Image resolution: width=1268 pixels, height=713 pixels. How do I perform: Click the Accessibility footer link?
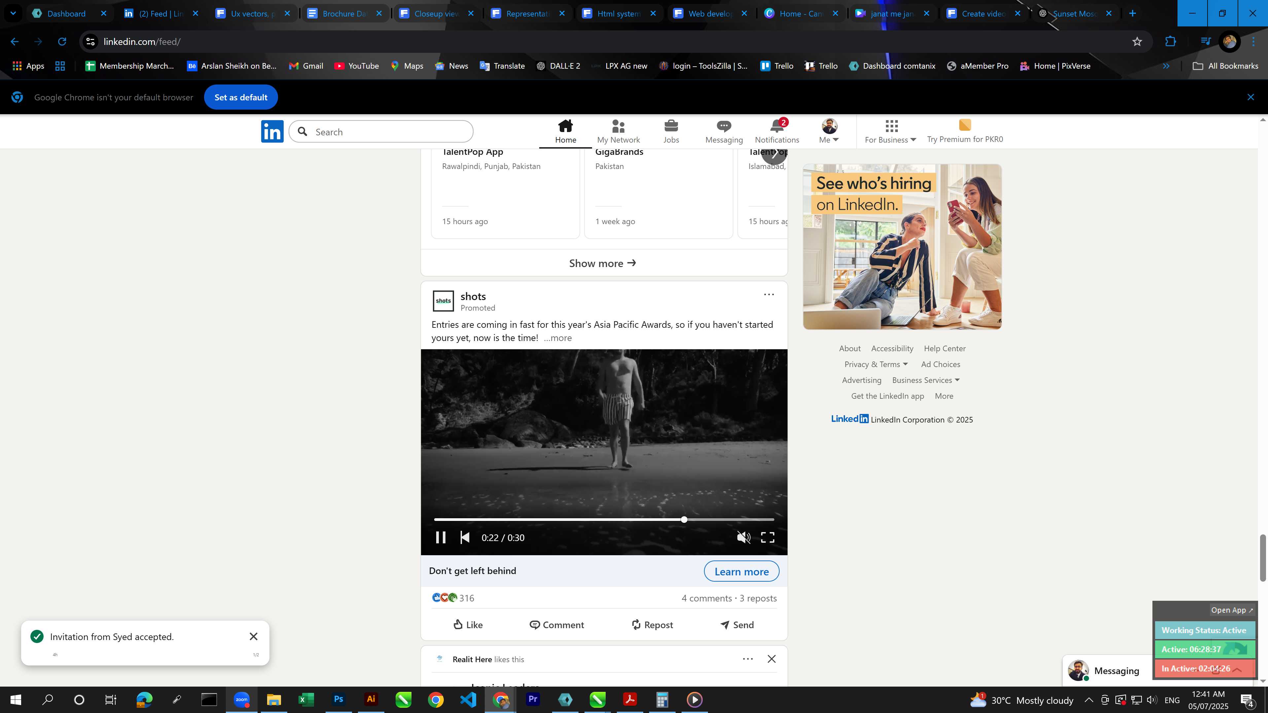pos(892,348)
